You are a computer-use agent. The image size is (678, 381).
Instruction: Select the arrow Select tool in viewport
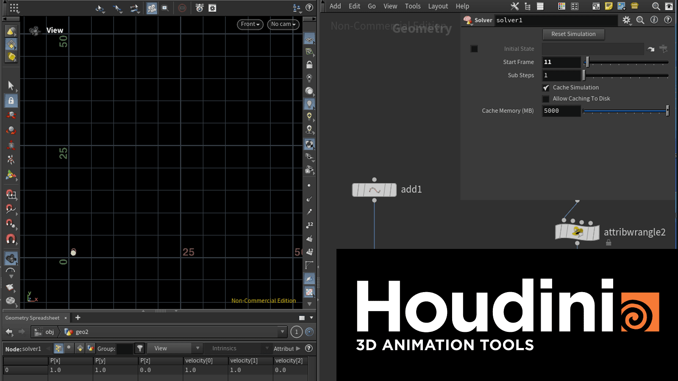(x=11, y=85)
